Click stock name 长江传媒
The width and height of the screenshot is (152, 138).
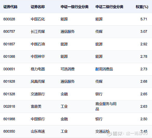click(x=38, y=32)
